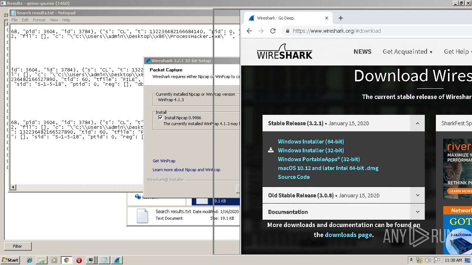This screenshot has height=265, width=472.
Task: Open Windows Explorer folder icon in taskbar
Action: [42, 260]
